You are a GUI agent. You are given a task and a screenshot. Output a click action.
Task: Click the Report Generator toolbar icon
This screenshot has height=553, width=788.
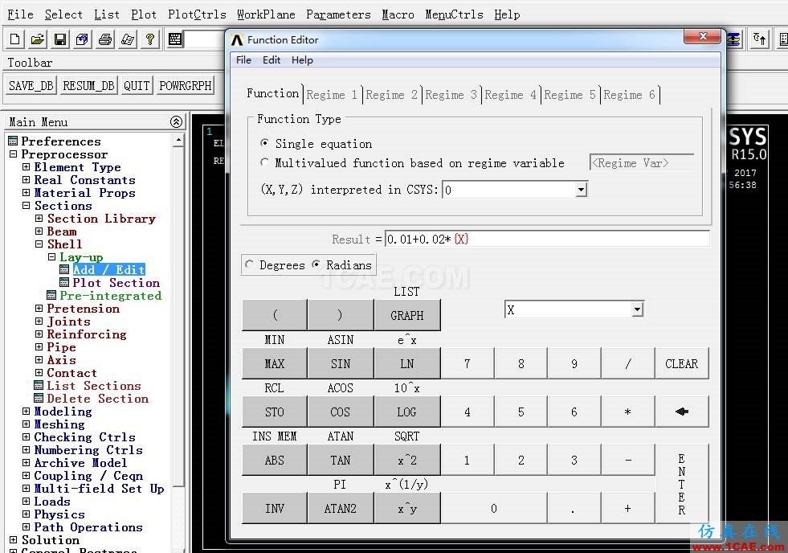pos(128,39)
